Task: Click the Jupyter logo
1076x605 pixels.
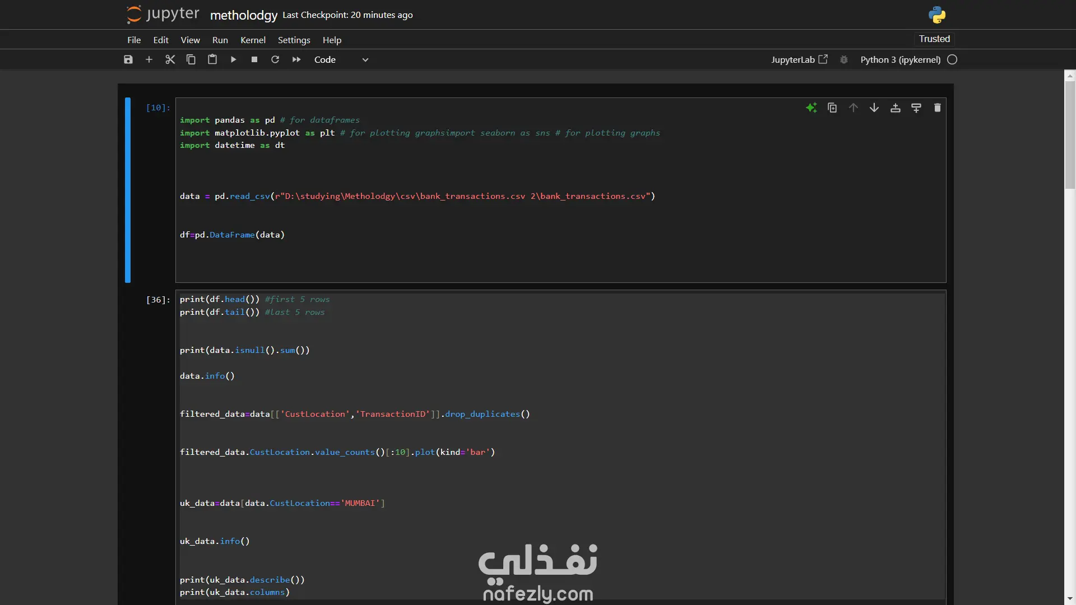Action: pos(163,15)
